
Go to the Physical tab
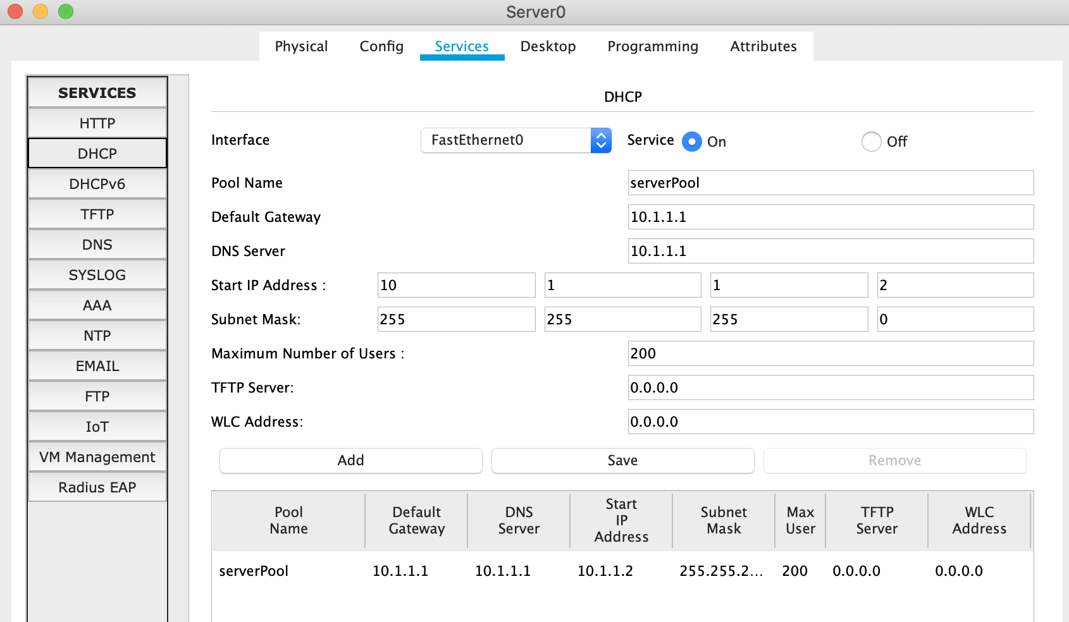point(301,47)
